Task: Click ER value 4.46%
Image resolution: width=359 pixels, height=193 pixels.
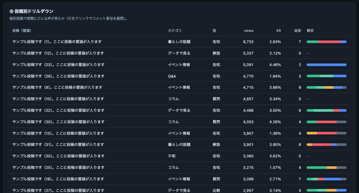Action: [x=275, y=65]
